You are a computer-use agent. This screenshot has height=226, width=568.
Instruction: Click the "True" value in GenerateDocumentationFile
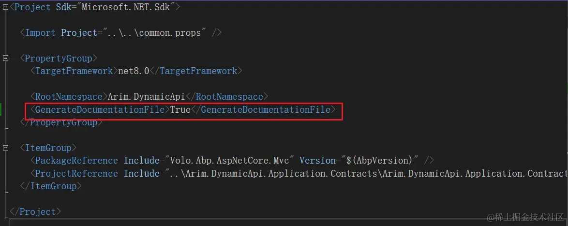[x=180, y=110]
